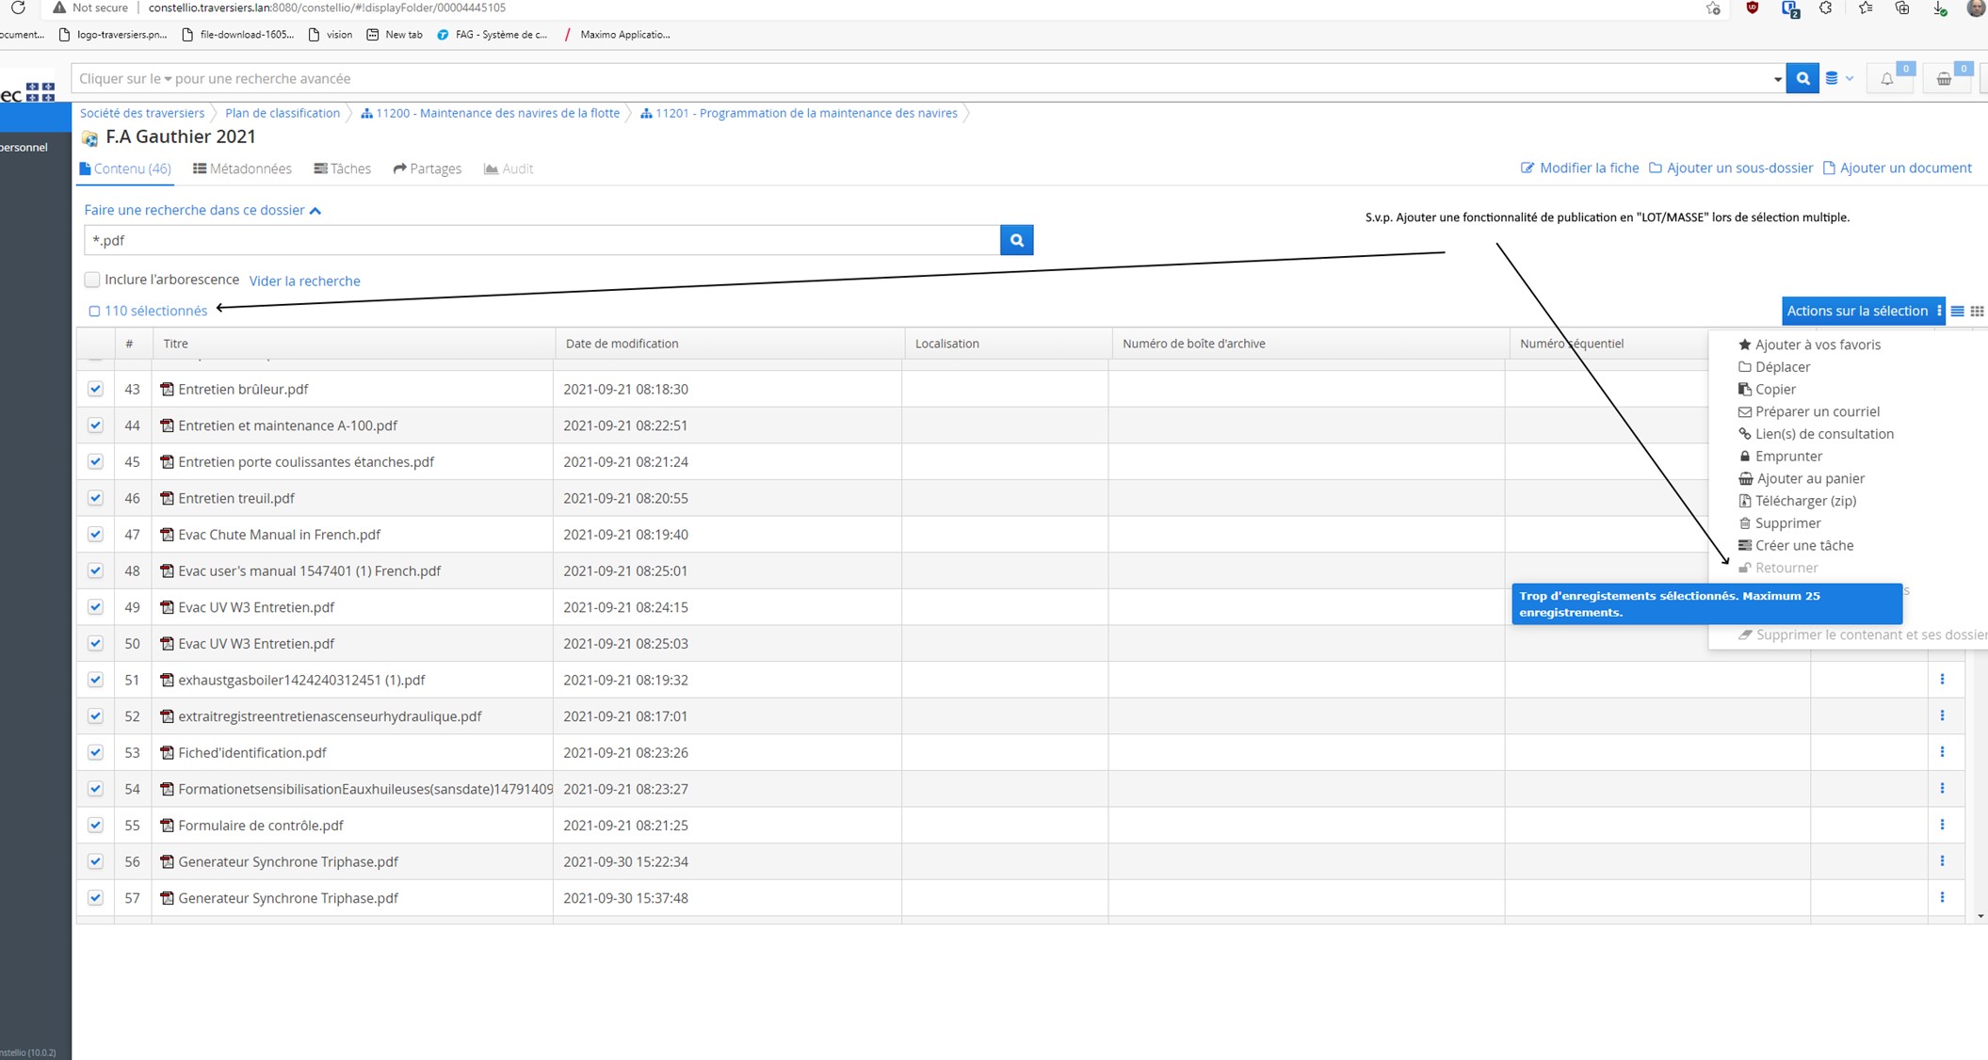Click Vider la recherche link
The image size is (1988, 1060).
coord(304,281)
